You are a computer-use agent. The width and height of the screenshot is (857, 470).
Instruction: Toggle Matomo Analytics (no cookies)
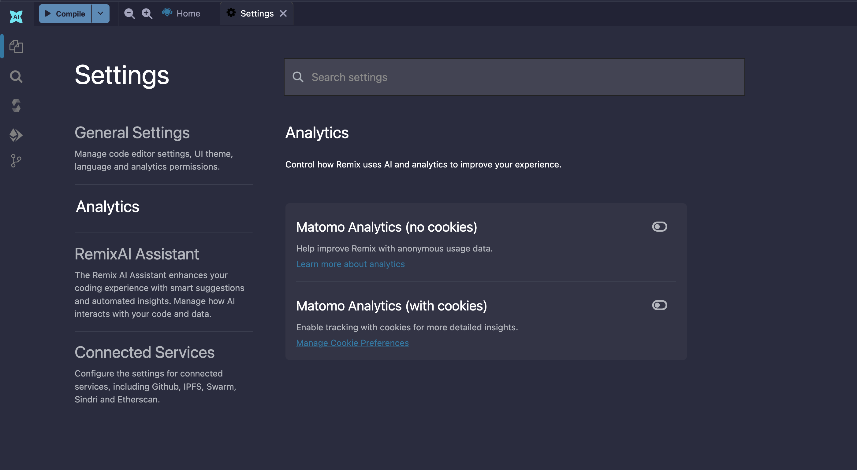[x=659, y=227]
